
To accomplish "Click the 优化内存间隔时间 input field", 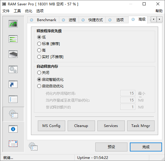I will (x=128, y=93).
